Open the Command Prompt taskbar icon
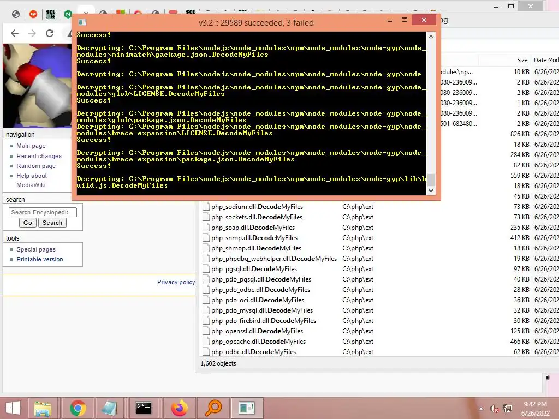Viewport: 559px width, 419px height. click(144, 408)
